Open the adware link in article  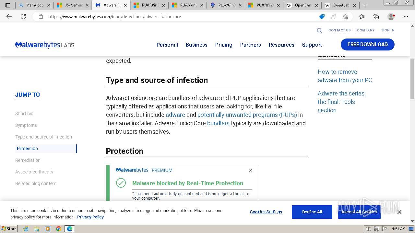point(175,115)
